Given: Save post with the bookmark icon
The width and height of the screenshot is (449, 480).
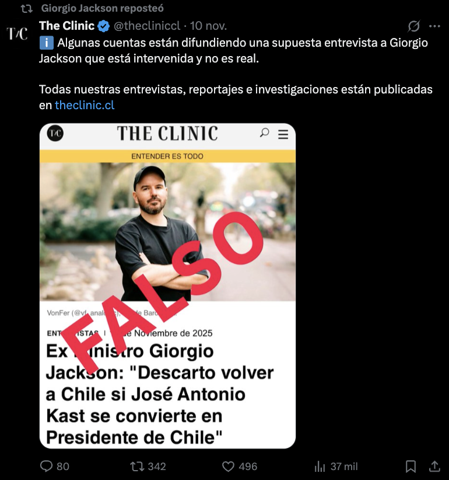Looking at the screenshot, I should tap(411, 467).
